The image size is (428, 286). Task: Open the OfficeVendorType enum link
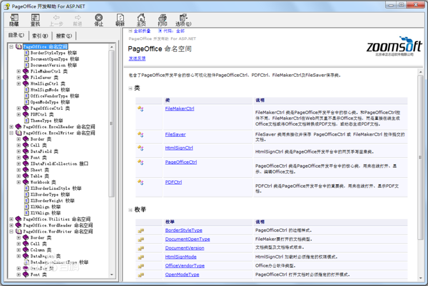point(185,265)
